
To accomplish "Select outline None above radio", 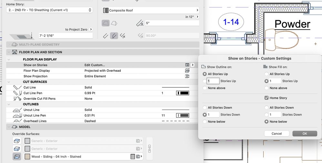I will click(205, 88).
